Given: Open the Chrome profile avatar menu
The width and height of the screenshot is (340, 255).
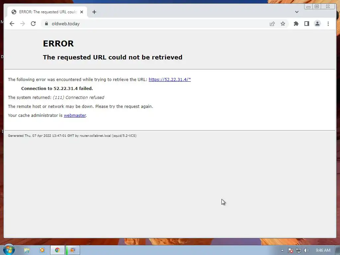Looking at the screenshot, I should pyautogui.click(x=317, y=24).
